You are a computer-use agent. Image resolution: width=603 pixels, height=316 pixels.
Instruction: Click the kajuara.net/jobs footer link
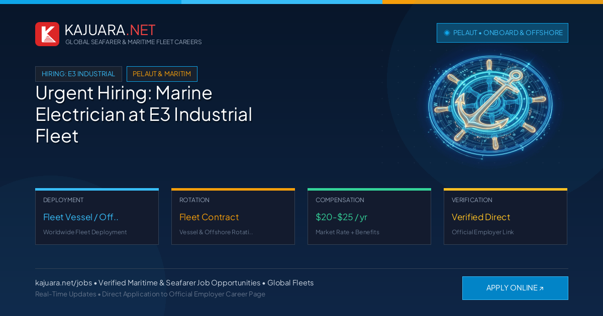click(64, 283)
